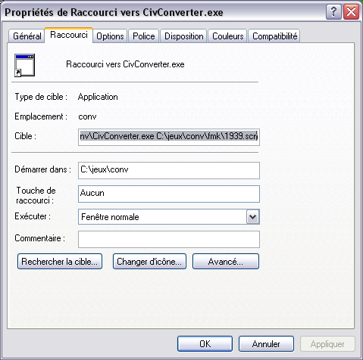This screenshot has height=360, width=363.
Task: Go to the Disposition tab
Action: tap(183, 36)
